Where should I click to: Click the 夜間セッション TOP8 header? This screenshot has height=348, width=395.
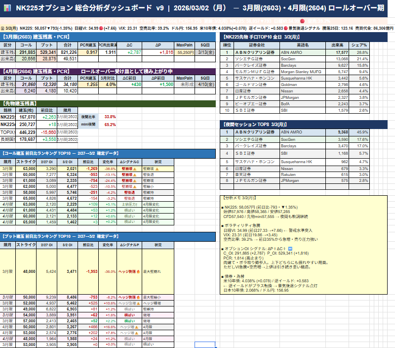coord(304,125)
